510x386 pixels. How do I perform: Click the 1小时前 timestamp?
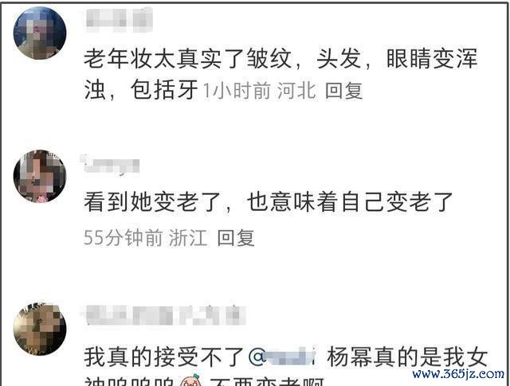237,90
